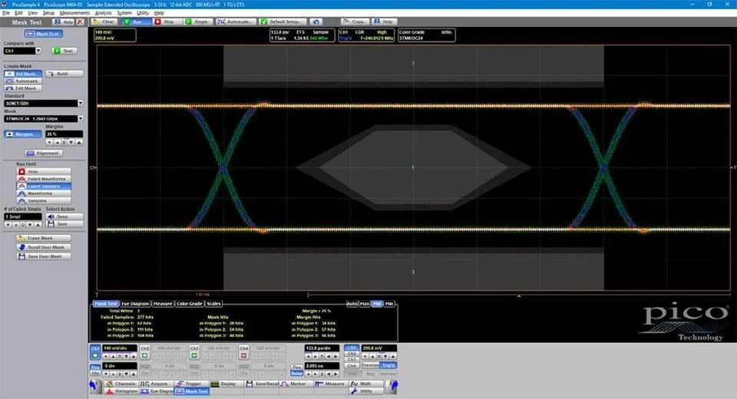The image size is (737, 399).
Task: Switch to the Eye Diagram results tab
Action: point(136,303)
